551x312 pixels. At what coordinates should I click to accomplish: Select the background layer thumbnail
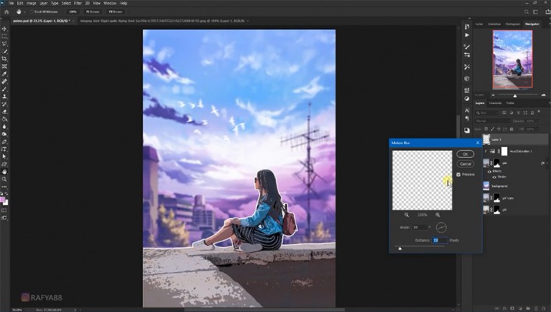(x=486, y=186)
